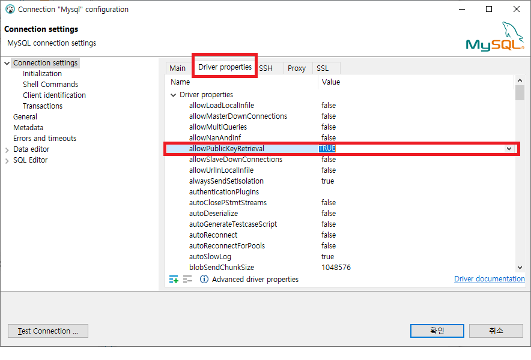Viewport: 531px width, 360px height.
Task: Select the autoGenerateTestcaseScript property
Action: pos(233,224)
